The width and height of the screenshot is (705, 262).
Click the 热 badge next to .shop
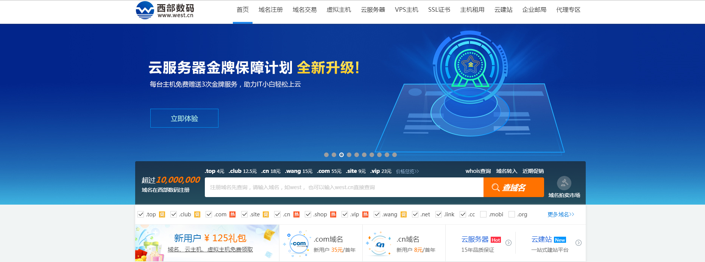333,214
